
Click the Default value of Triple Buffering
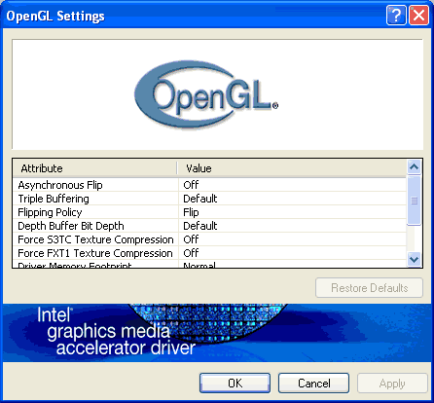point(200,199)
